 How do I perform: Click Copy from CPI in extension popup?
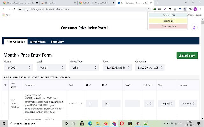[168, 15]
